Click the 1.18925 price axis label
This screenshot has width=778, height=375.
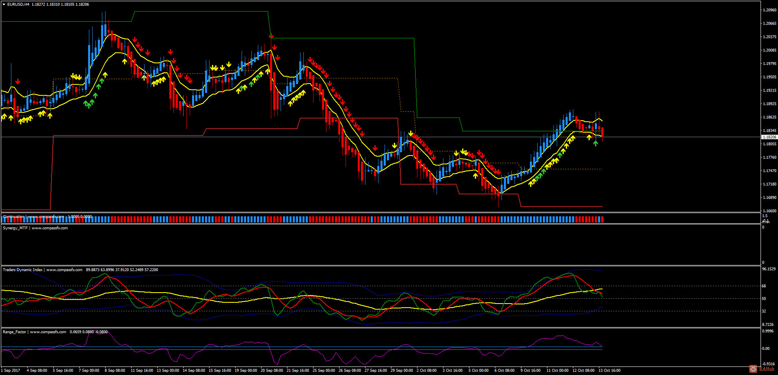pyautogui.click(x=770, y=104)
